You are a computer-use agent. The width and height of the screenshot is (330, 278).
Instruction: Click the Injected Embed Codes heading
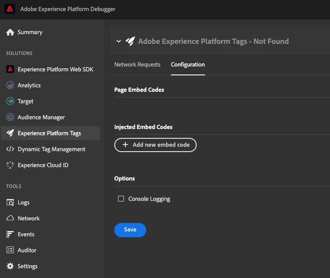(144, 127)
